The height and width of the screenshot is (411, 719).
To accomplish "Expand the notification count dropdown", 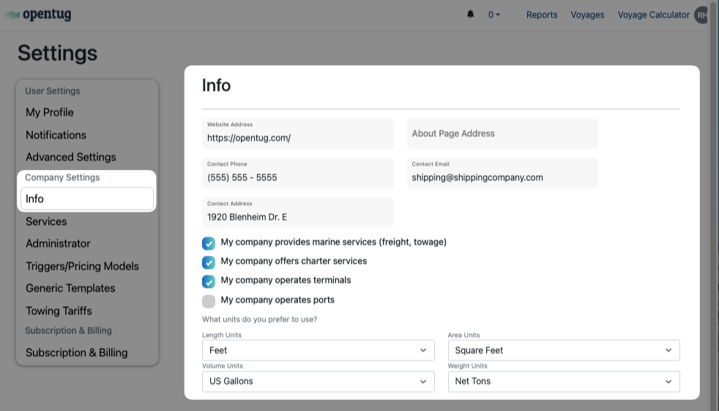I will [494, 15].
